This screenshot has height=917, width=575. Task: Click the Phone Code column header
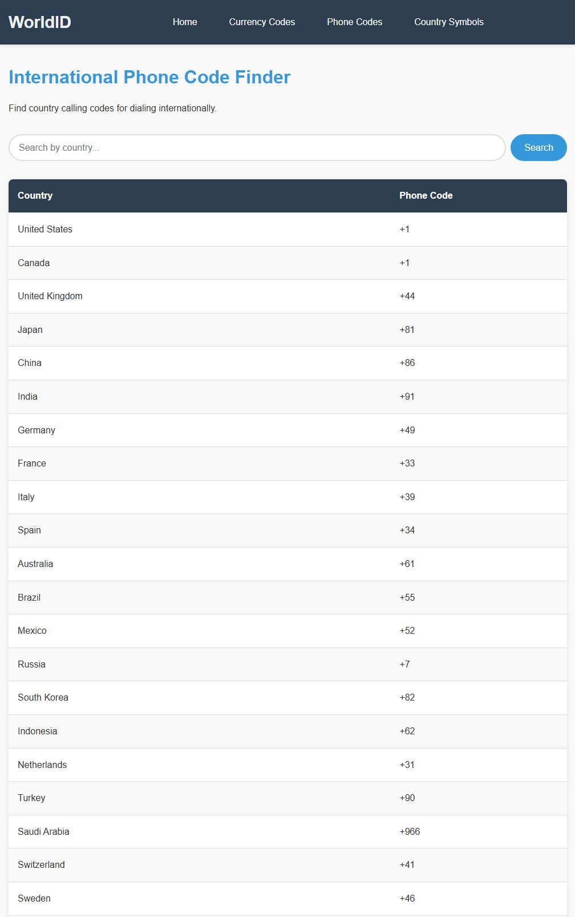[x=426, y=196]
